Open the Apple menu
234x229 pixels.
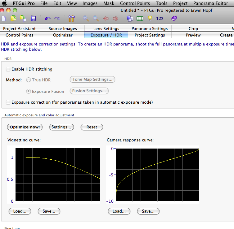[x=4, y=3]
